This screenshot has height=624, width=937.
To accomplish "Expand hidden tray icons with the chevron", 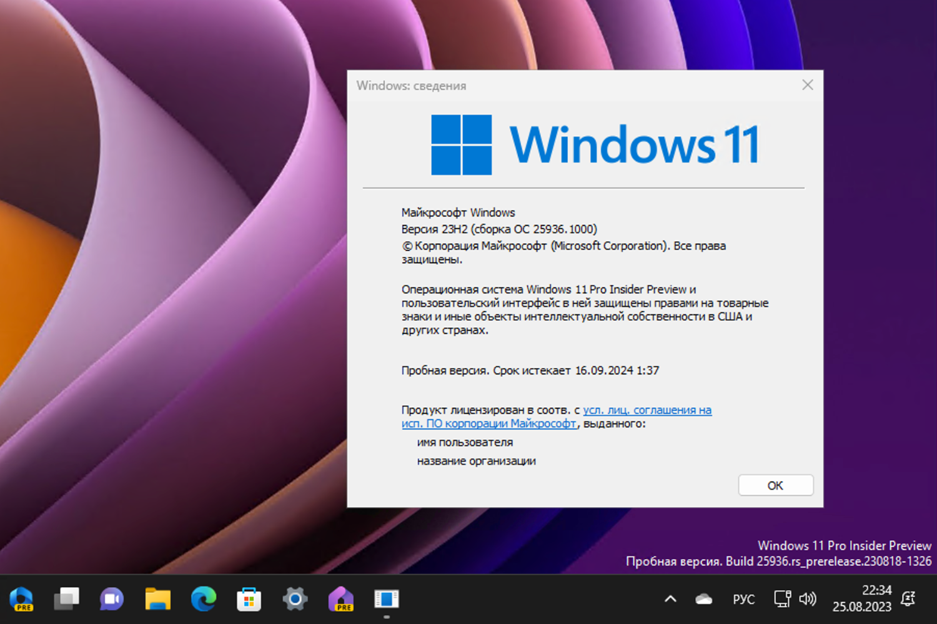I will click(670, 598).
